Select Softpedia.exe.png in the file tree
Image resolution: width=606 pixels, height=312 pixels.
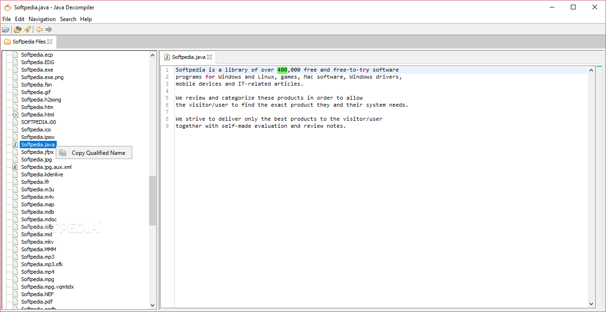point(42,77)
